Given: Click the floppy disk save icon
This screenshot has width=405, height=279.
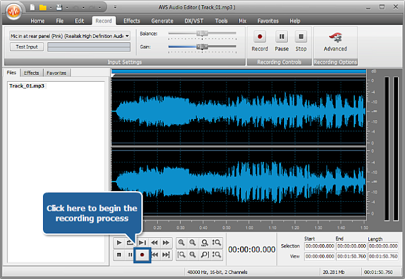Looking at the screenshot, I should click(x=59, y=8).
